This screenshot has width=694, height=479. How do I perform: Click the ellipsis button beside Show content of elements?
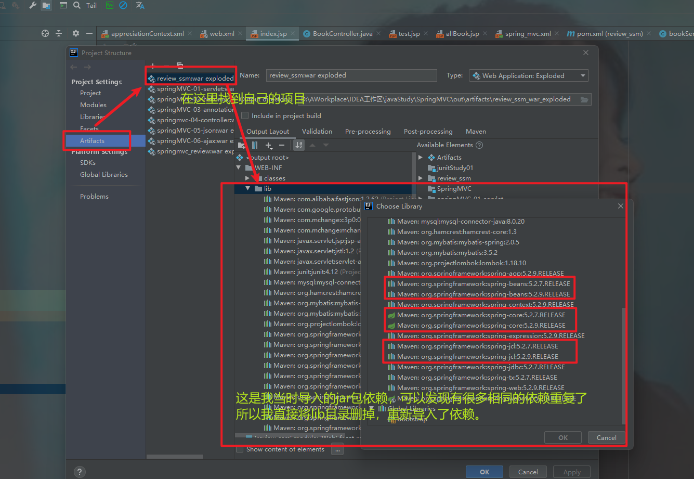[x=337, y=450]
